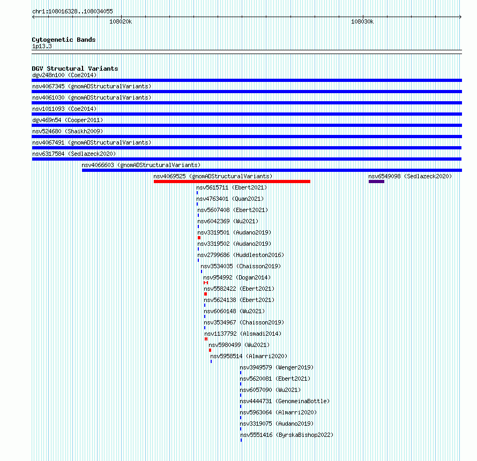
Task: Click the Cytogenetic Bands track title
Action: (64, 40)
